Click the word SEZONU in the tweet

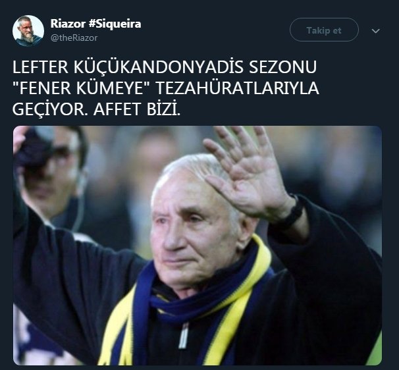pyautogui.click(x=282, y=67)
